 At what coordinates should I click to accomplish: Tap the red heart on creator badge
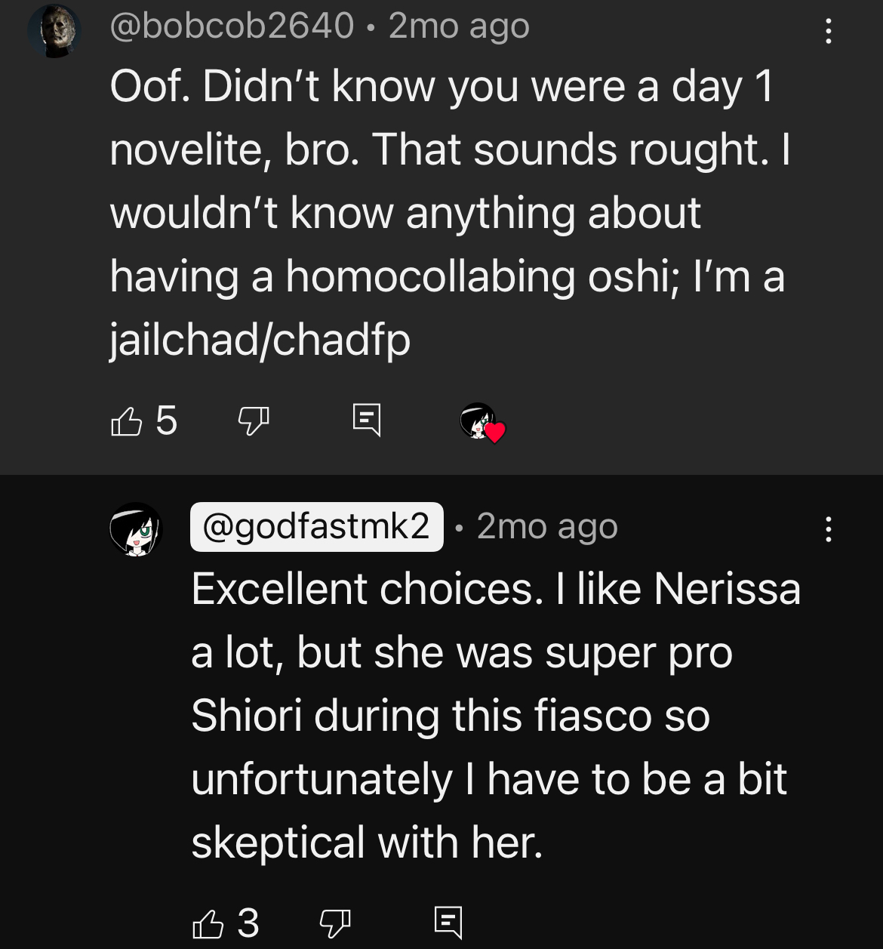point(494,433)
